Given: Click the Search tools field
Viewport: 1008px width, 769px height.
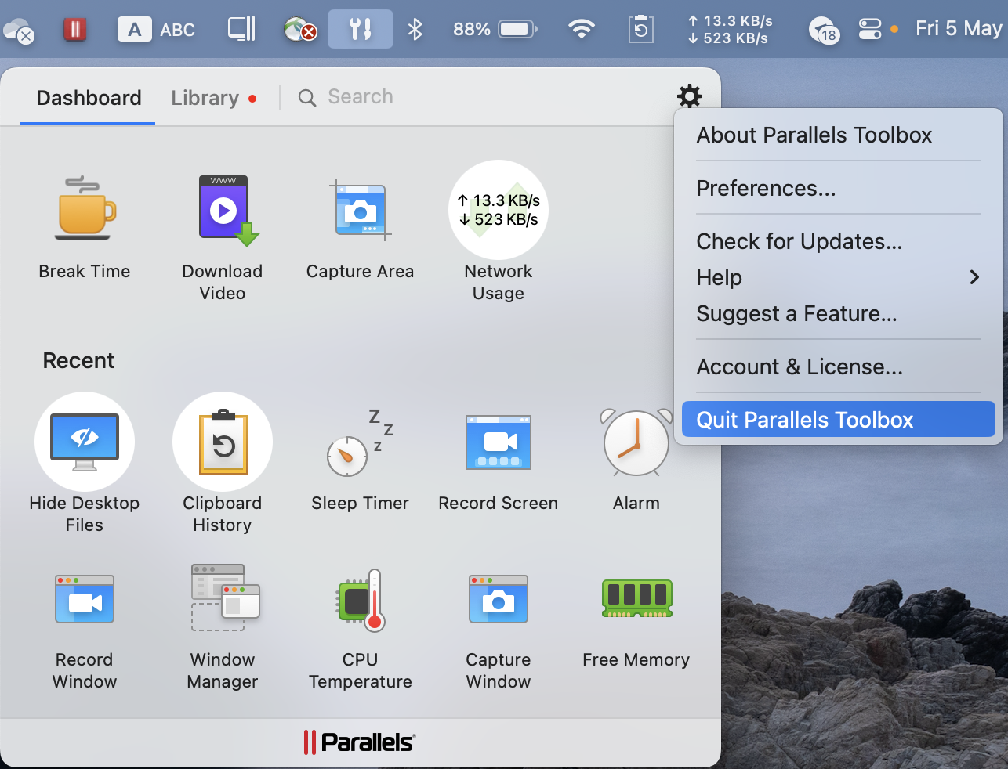Looking at the screenshot, I should click(x=361, y=97).
